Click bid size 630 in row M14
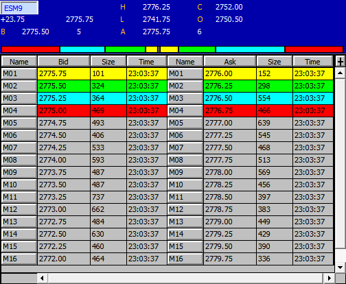 point(108,234)
